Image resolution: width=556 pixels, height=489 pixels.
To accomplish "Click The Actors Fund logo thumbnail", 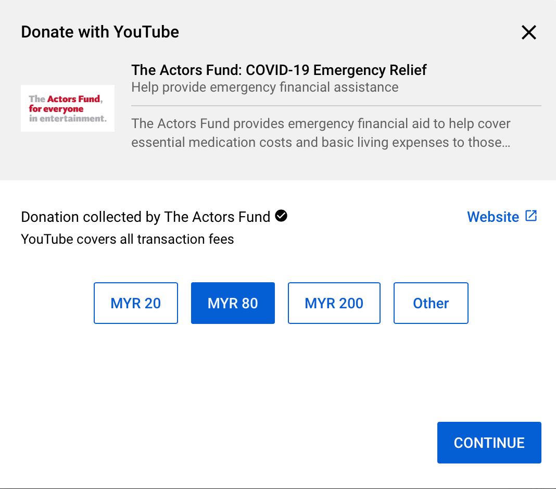I will tap(68, 108).
